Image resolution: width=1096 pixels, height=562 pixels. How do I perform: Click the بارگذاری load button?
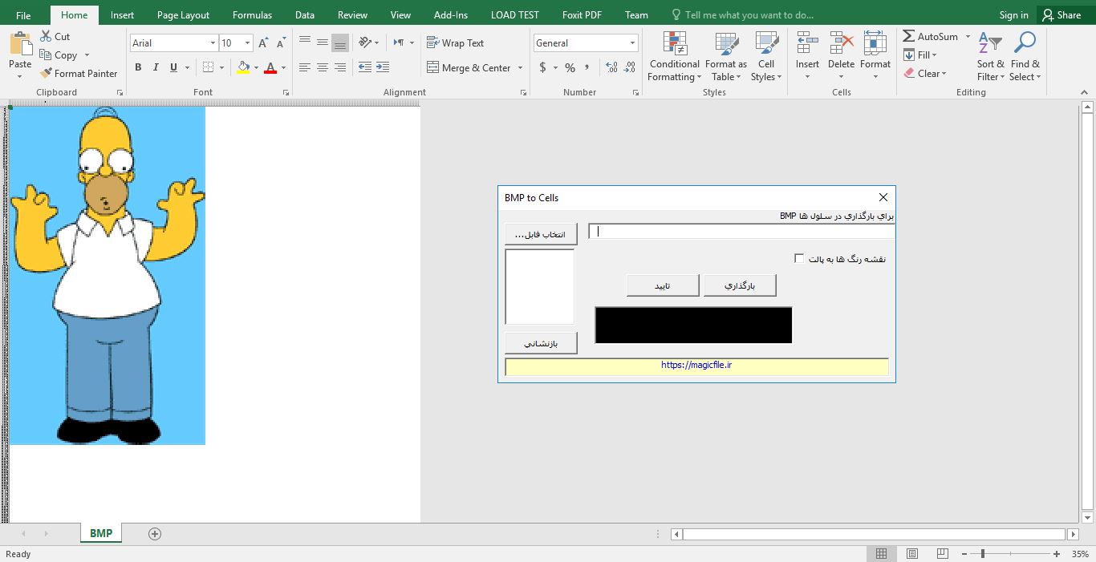tap(740, 285)
